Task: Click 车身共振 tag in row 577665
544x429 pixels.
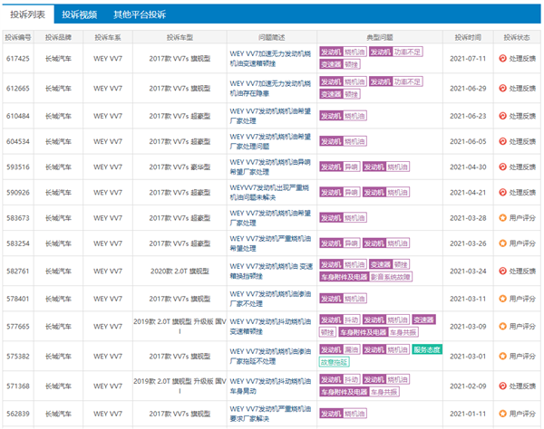Action: [x=403, y=332]
